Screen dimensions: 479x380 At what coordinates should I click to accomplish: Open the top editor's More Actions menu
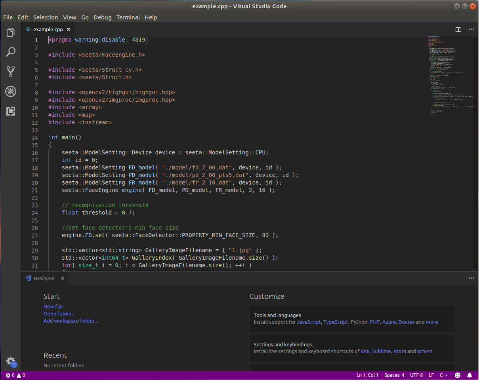point(471,29)
